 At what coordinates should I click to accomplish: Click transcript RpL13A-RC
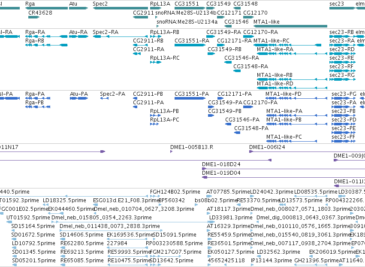(156, 62)
